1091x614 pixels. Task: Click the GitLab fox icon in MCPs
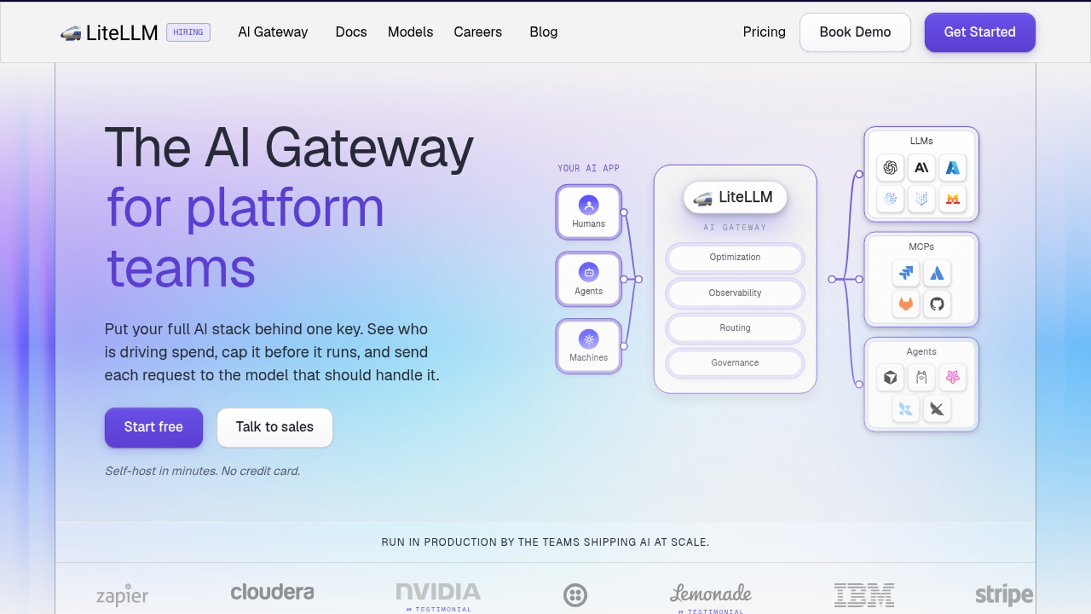click(906, 304)
